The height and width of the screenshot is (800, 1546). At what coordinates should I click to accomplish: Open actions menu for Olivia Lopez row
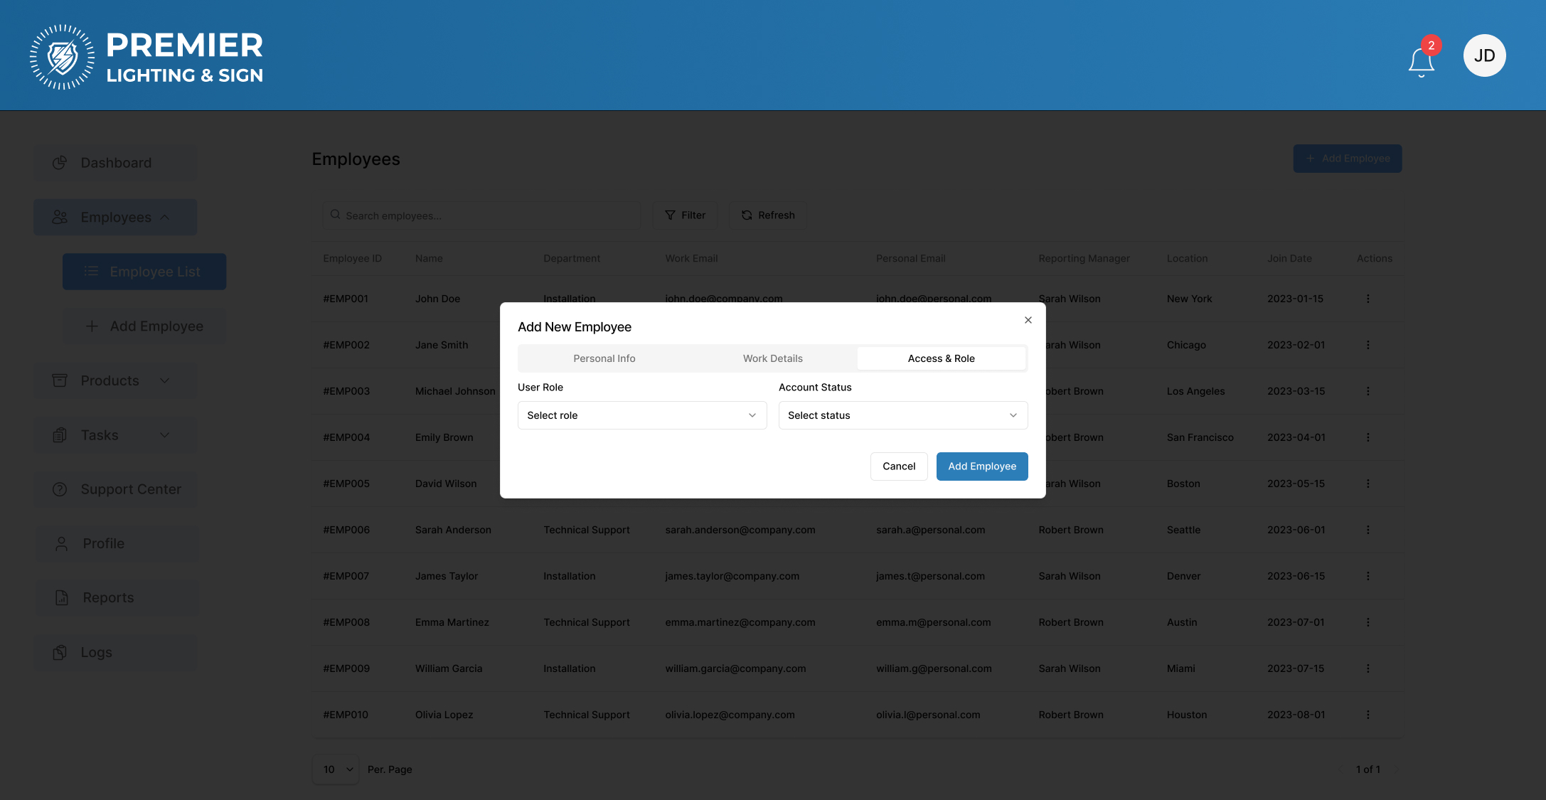coord(1368,715)
